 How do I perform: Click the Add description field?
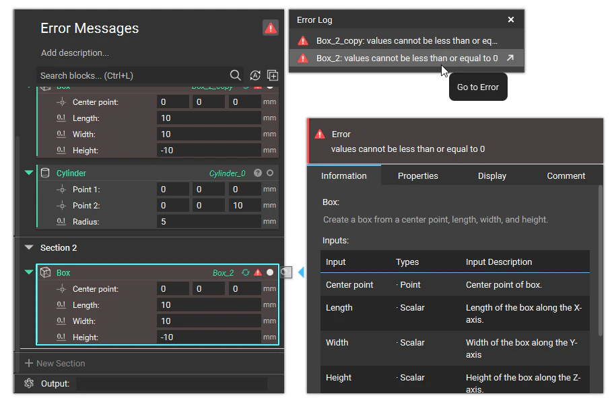tap(75, 52)
